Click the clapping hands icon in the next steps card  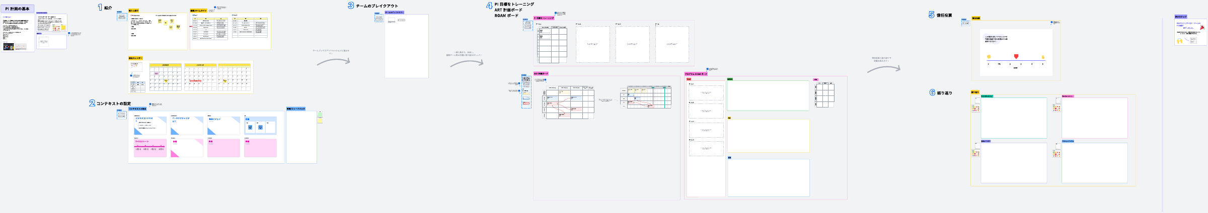1179,41
